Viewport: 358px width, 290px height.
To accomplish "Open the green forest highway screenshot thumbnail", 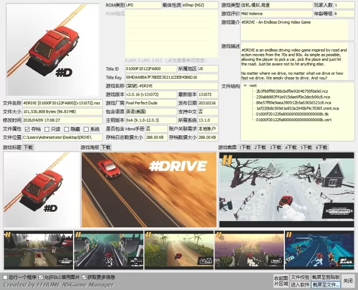I will coord(109,250).
